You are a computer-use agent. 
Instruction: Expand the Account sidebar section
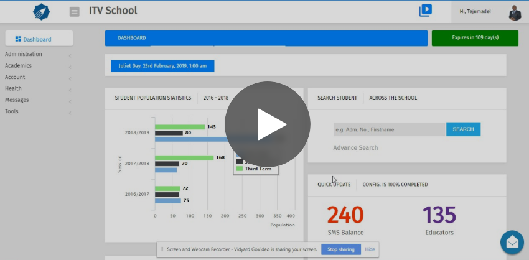click(16, 77)
